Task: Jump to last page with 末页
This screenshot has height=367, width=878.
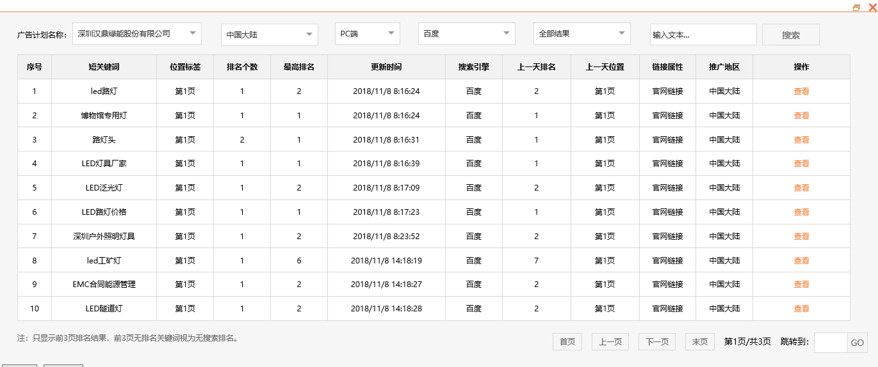Action: [699, 342]
